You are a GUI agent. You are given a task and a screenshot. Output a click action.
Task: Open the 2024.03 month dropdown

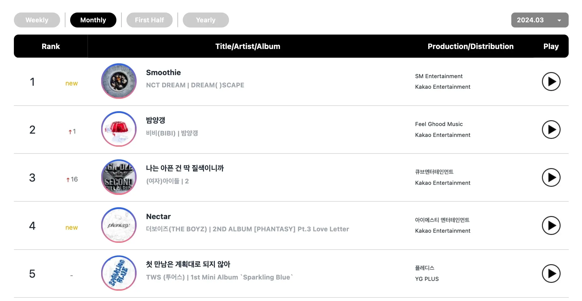540,20
